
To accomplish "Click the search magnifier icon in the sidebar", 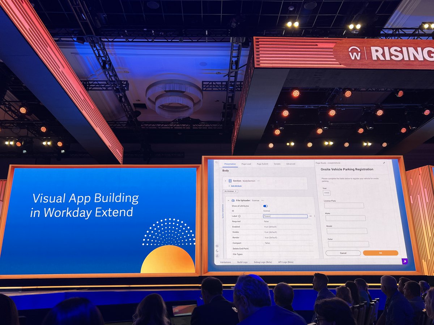I will 217,162.
